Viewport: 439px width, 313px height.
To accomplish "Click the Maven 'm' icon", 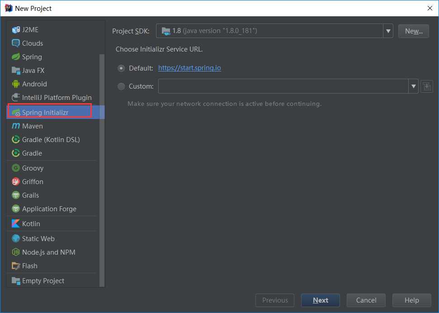I will [16, 126].
